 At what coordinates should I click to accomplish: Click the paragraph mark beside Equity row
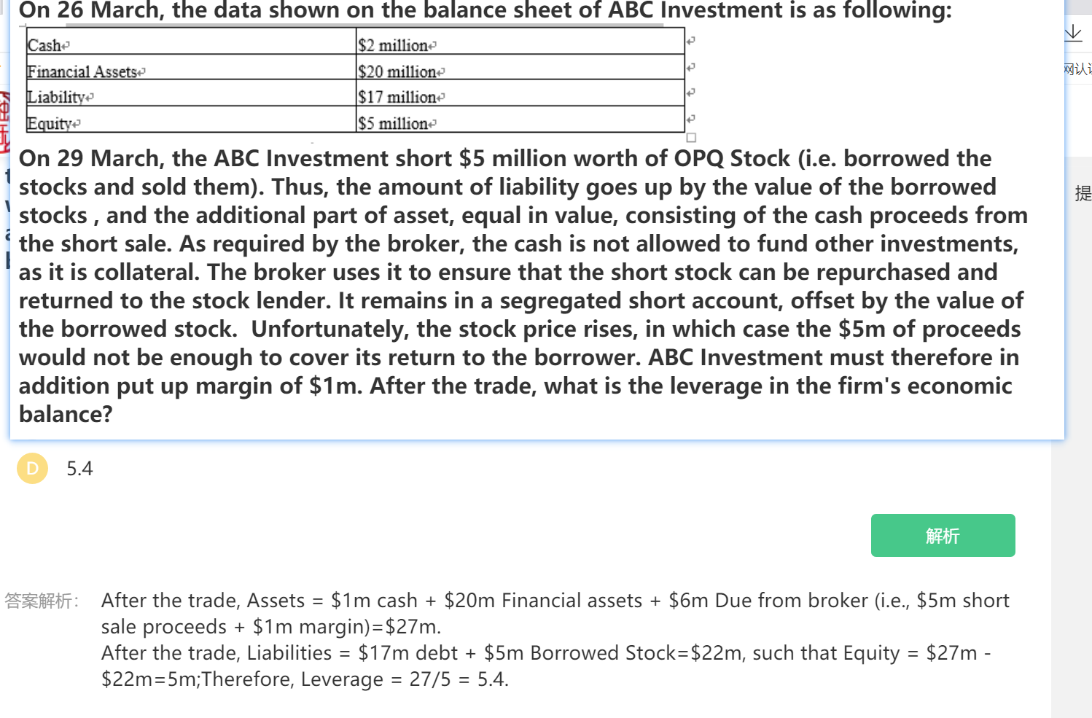691,118
